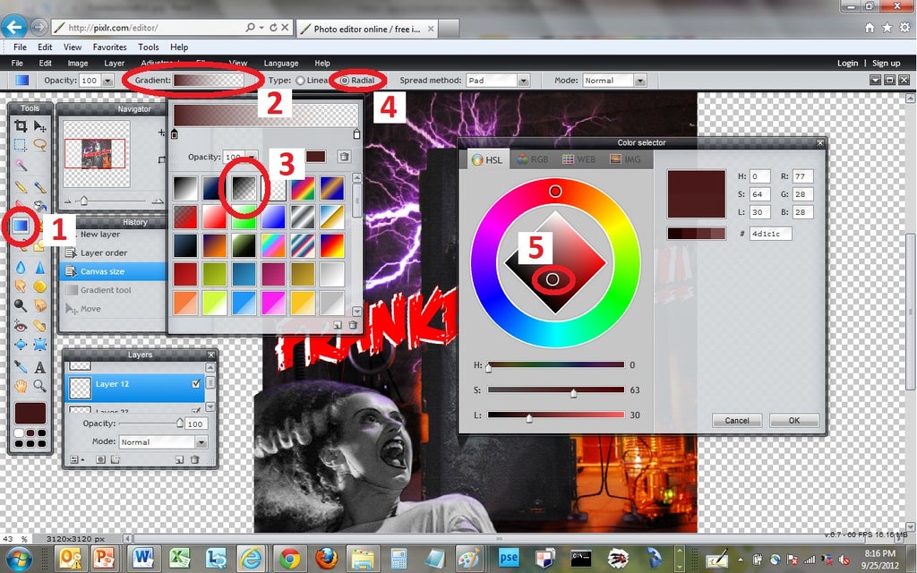Select the Bloat tool
Image resolution: width=917 pixels, height=573 pixels.
tap(21, 345)
